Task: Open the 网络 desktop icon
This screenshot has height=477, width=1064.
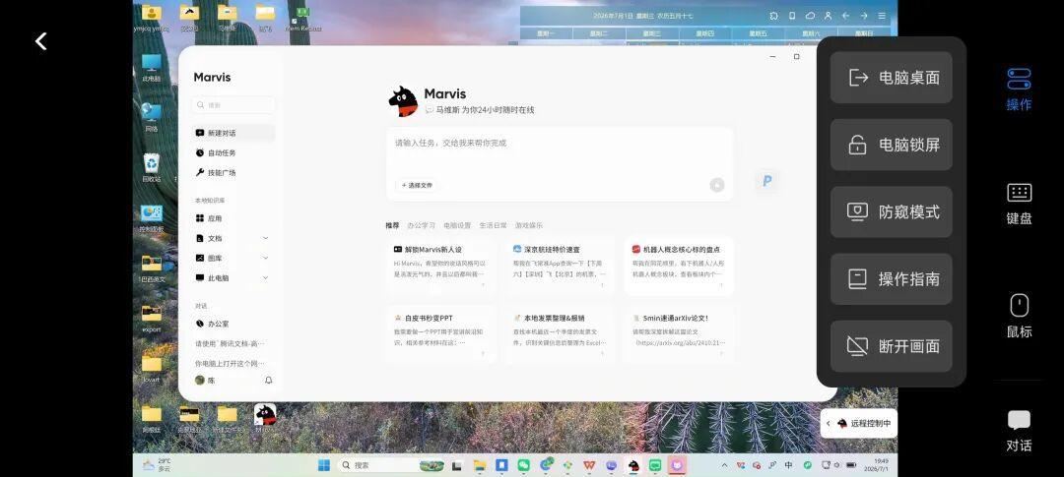Action: coord(152,118)
